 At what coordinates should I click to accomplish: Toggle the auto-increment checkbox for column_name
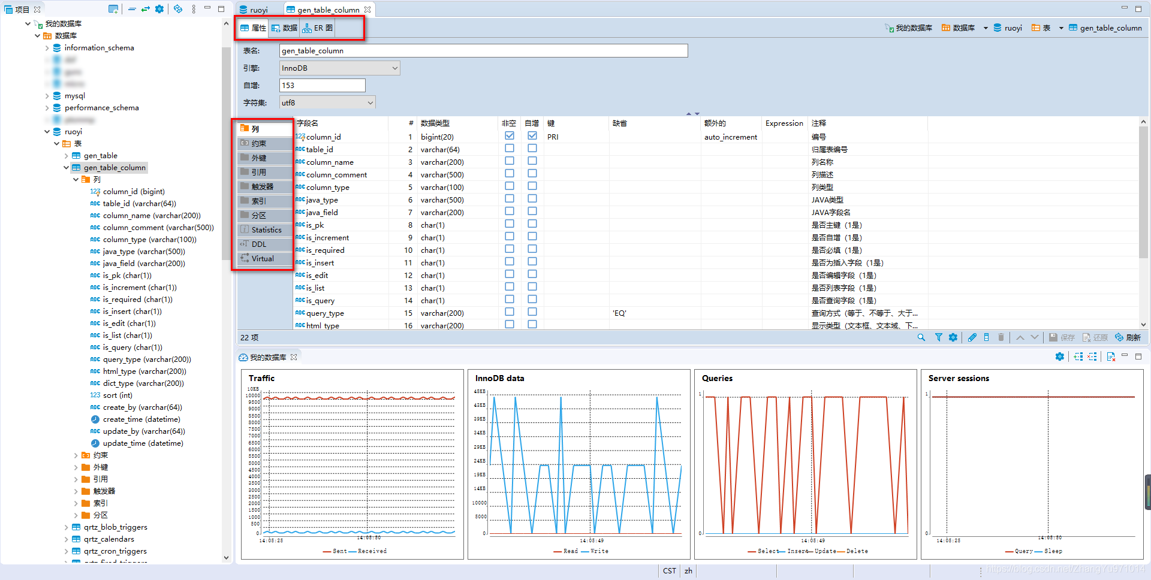532,161
